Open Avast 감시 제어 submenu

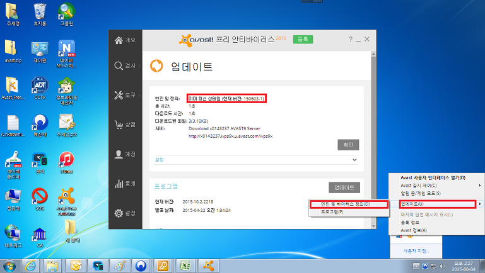[x=436, y=186]
